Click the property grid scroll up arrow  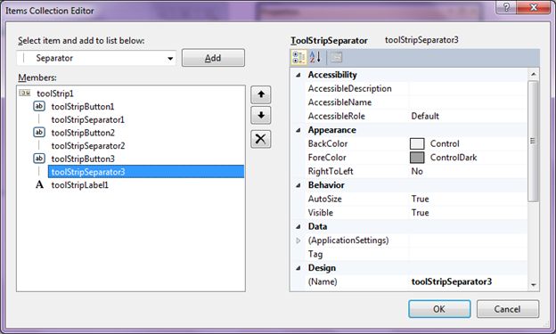(x=534, y=74)
